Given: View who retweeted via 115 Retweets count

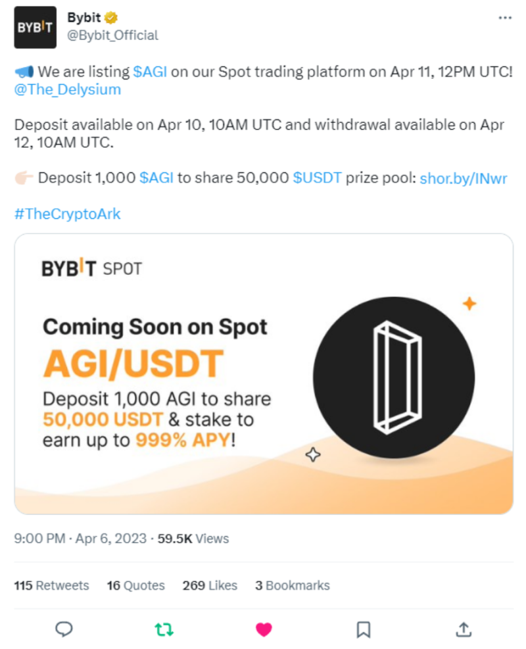Looking at the screenshot, I should (x=51, y=585).
